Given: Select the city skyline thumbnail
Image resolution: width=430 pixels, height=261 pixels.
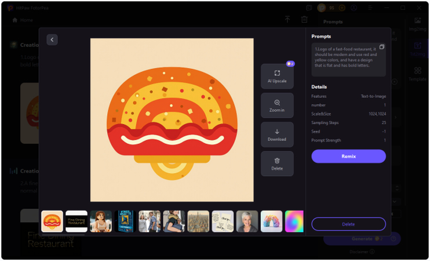Looking at the screenshot, I should (x=198, y=221).
